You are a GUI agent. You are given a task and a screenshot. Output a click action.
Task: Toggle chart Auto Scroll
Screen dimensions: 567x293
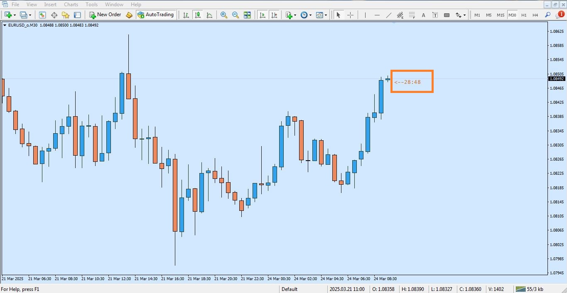click(263, 15)
